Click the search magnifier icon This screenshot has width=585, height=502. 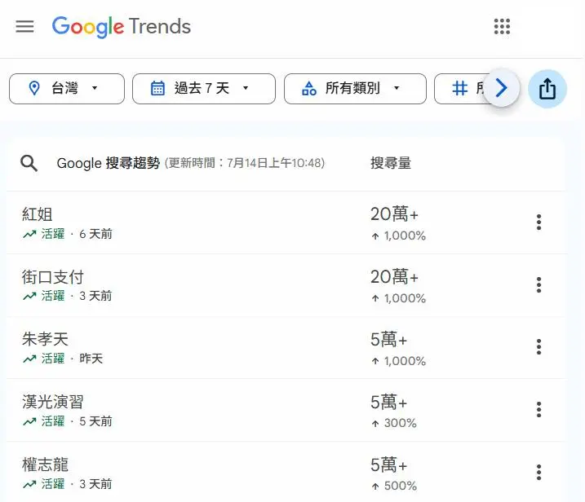[29, 163]
